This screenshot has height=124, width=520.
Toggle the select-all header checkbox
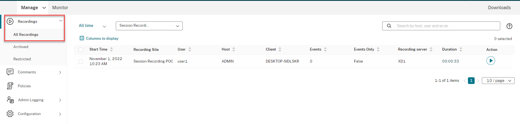point(81,50)
